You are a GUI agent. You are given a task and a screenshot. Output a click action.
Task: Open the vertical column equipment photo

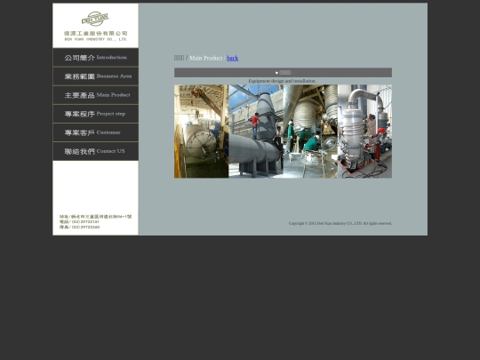365,132
